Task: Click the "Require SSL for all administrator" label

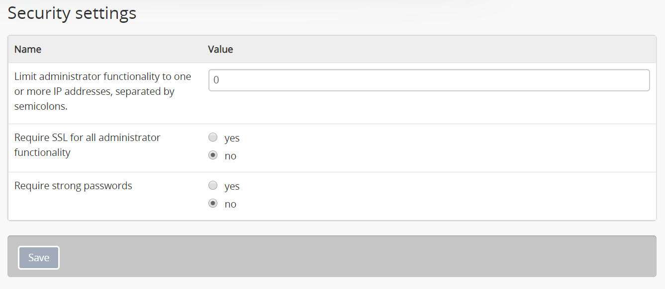Action: point(87,138)
